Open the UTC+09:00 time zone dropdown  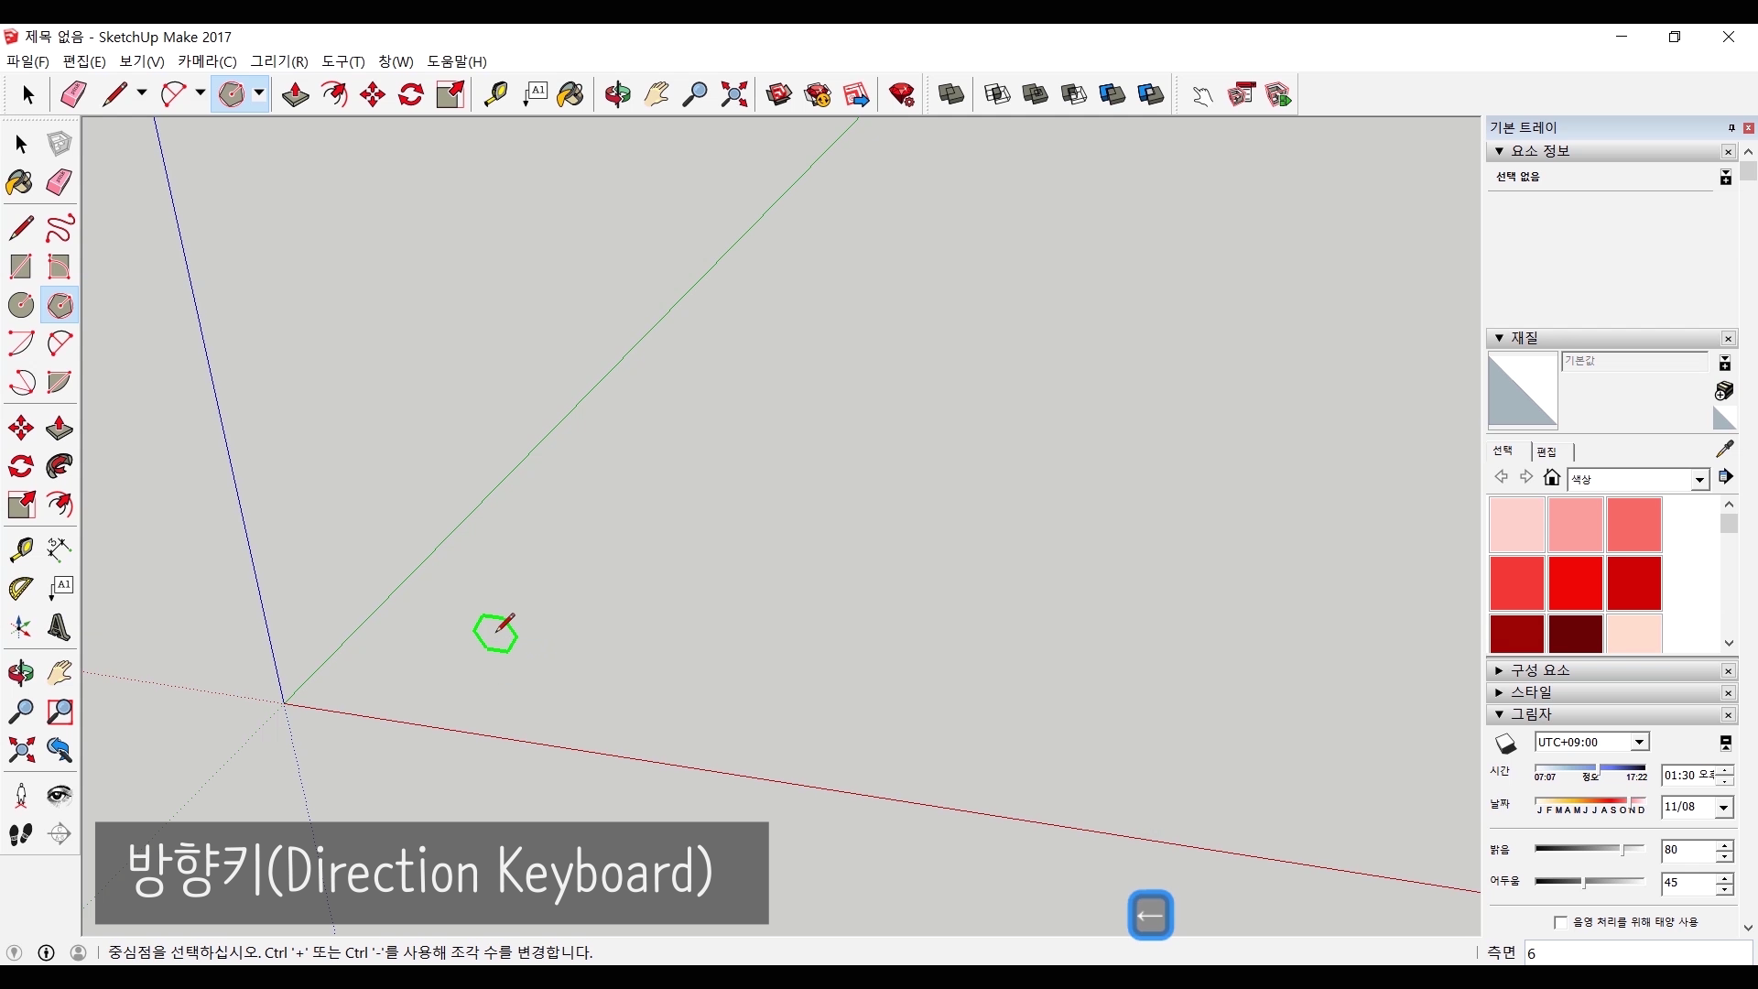(1639, 743)
